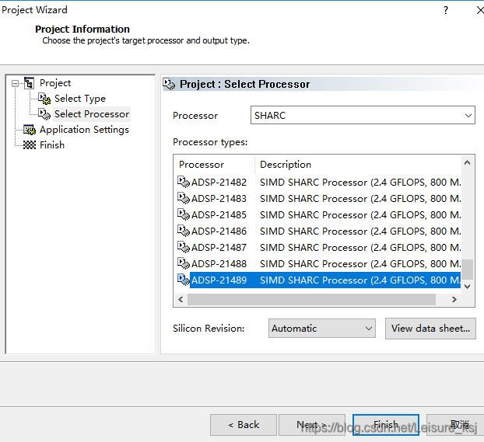Screen dimensions: 484x442
Task: Click the list's scroll up arrow
Action: pos(468,162)
